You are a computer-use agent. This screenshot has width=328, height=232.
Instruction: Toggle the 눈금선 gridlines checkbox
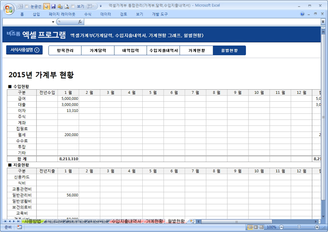[x=26, y=7]
